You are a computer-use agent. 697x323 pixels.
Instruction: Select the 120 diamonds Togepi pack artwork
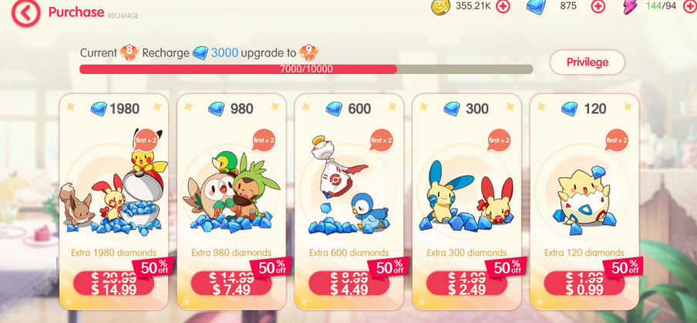point(584,200)
